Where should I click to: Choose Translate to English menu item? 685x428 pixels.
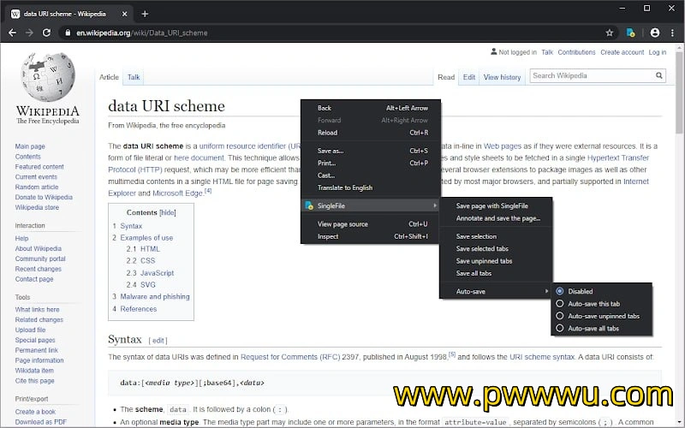click(x=371, y=187)
